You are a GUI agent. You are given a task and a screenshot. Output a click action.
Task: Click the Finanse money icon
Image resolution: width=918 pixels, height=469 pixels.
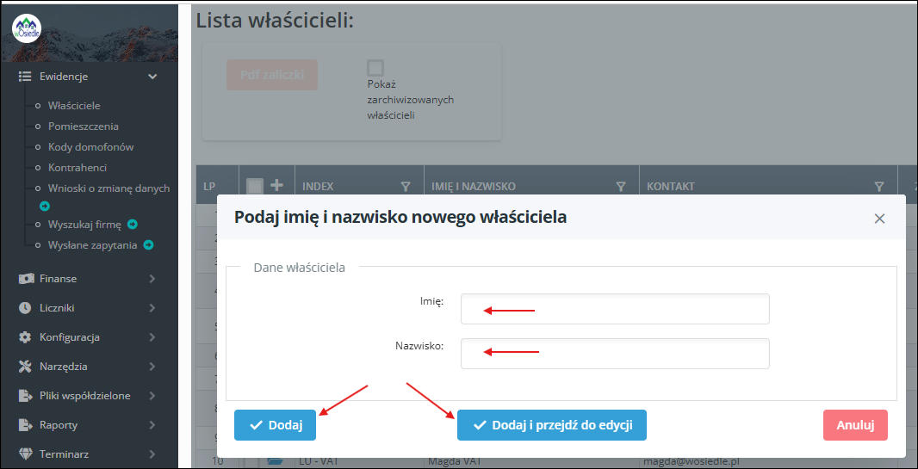(25, 278)
